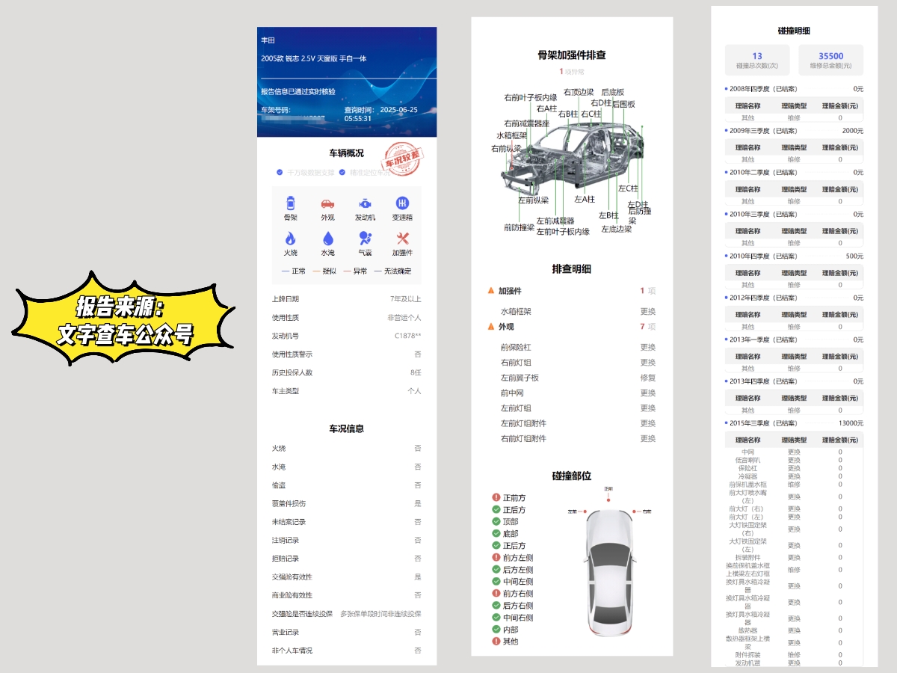Select the 水淹 water drop icon
Viewport: 897px width, 673px height.
(x=327, y=239)
